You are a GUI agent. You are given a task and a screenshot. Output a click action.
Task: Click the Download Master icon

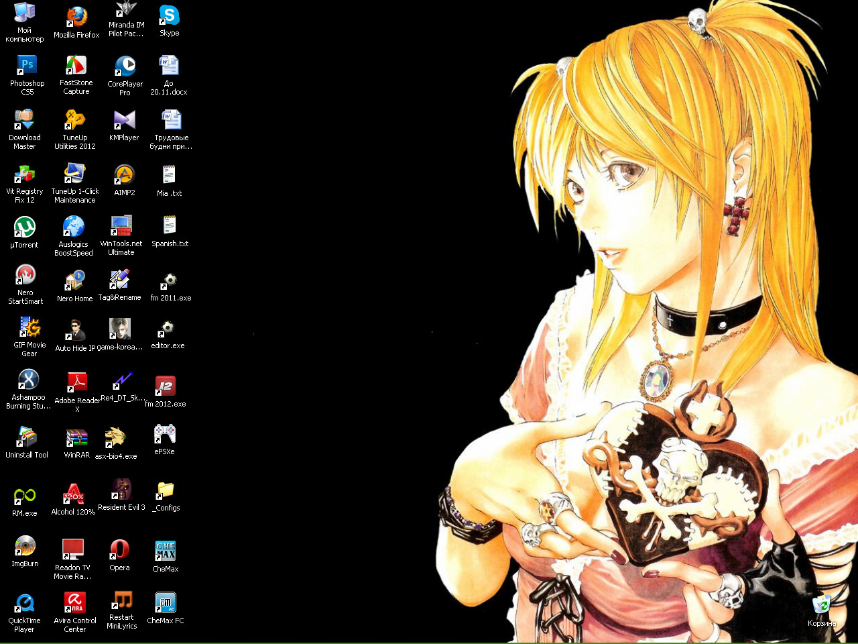coord(24,120)
